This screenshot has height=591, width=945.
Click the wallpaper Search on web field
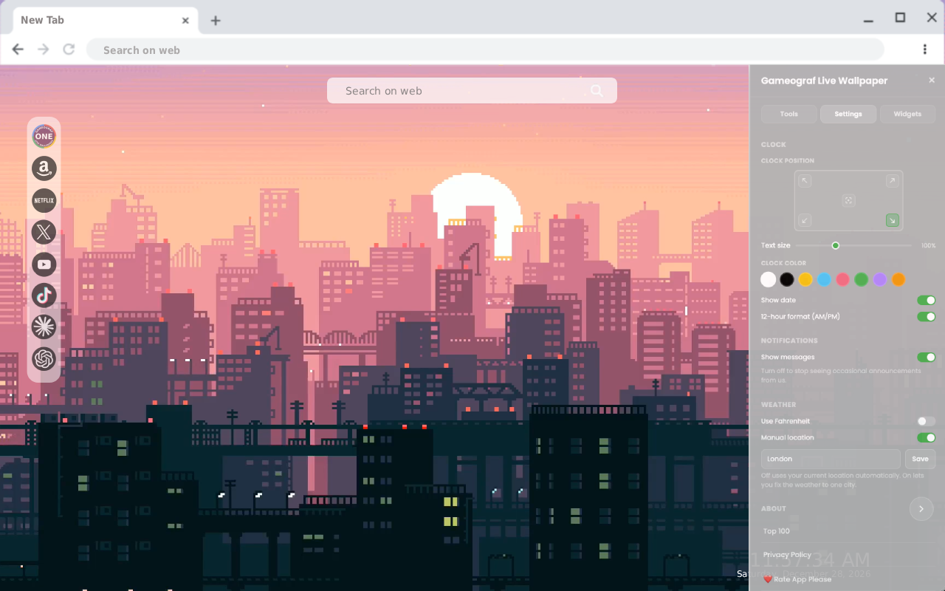point(472,91)
